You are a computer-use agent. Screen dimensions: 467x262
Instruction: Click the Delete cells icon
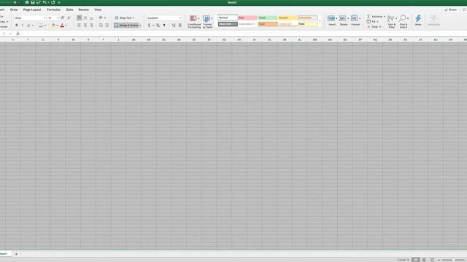(x=343, y=19)
